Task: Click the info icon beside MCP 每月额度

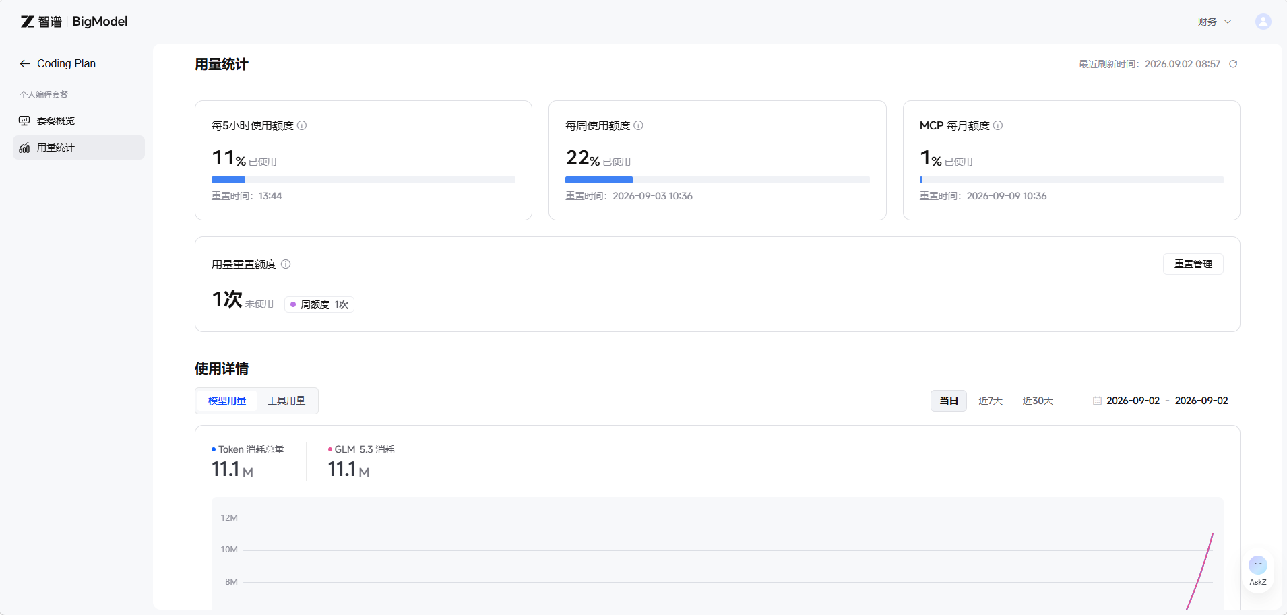Action: point(998,125)
